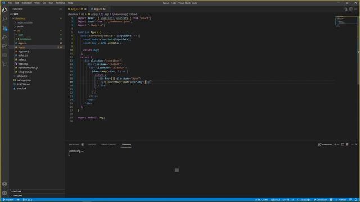Open the Help menu

[70, 3]
